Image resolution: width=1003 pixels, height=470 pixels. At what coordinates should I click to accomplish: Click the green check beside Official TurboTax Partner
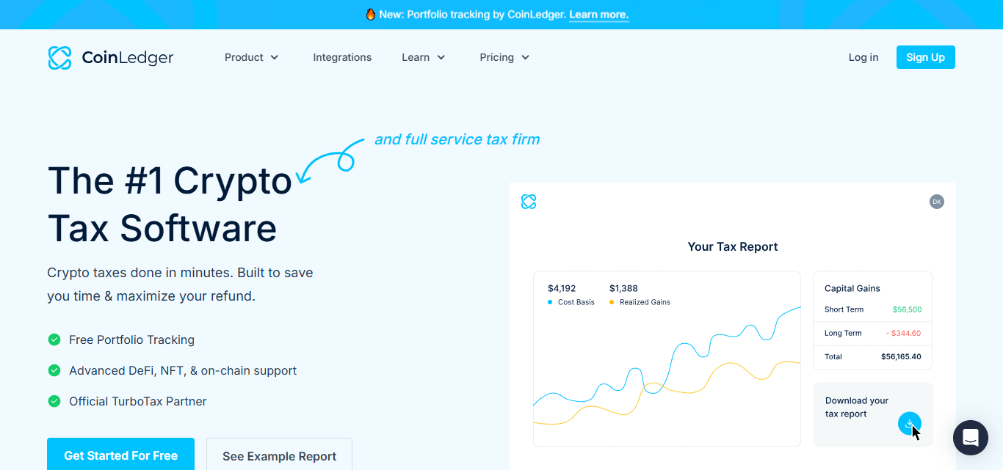(x=54, y=401)
